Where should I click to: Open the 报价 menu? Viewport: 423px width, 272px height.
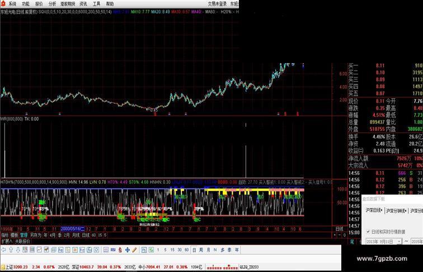tap(39, 4)
